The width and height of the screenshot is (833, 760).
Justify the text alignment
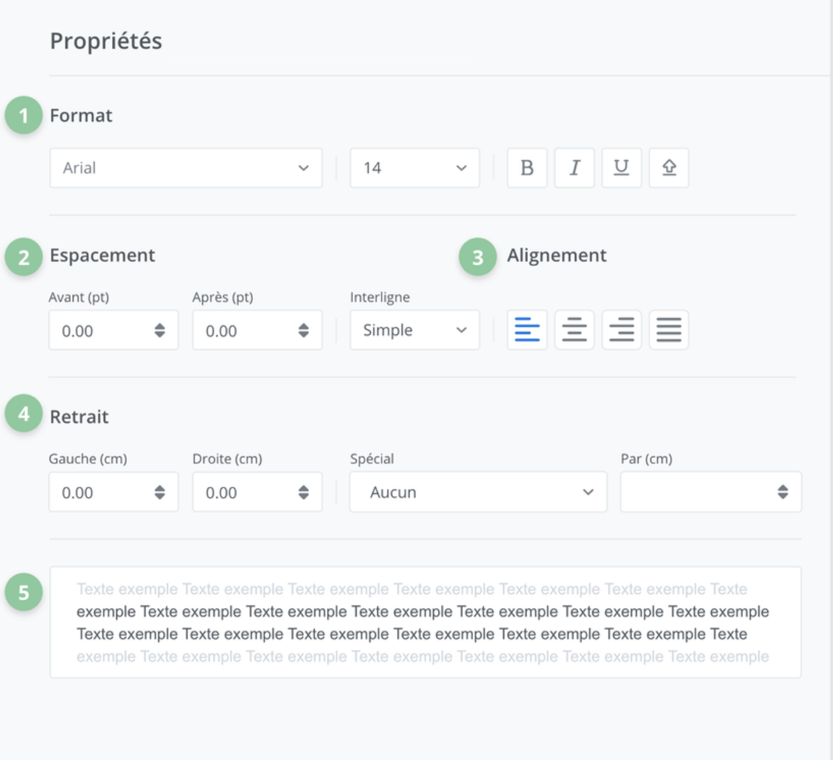(669, 330)
